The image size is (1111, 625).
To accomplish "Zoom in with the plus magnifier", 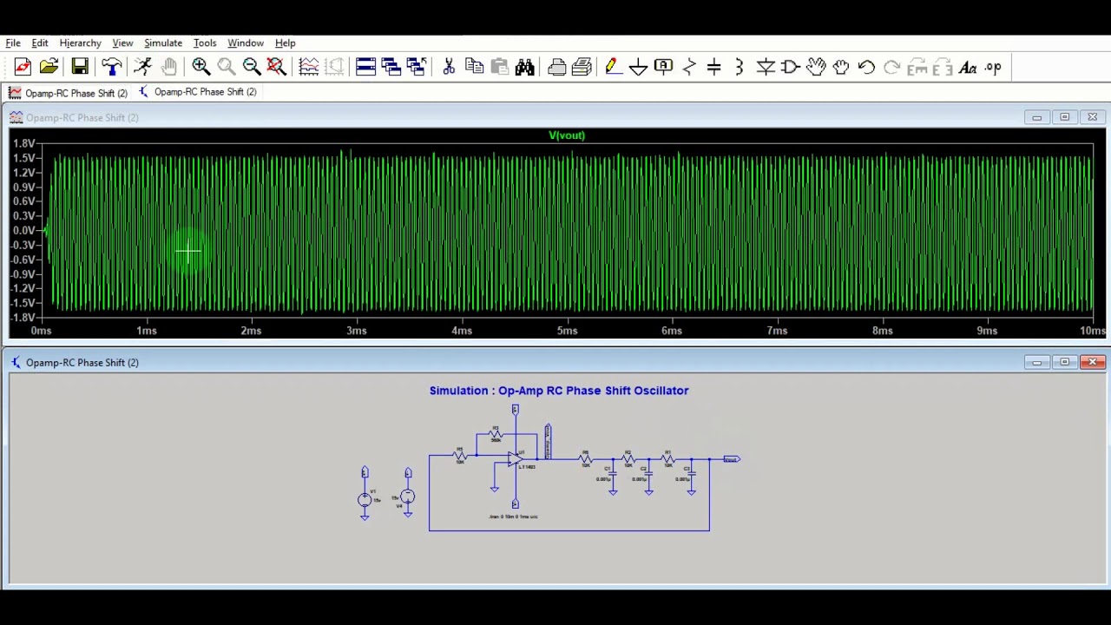I will pos(201,67).
